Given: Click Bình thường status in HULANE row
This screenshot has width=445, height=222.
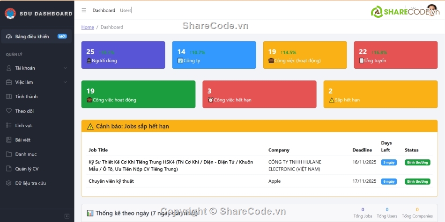Looking at the screenshot, I should [417, 163].
